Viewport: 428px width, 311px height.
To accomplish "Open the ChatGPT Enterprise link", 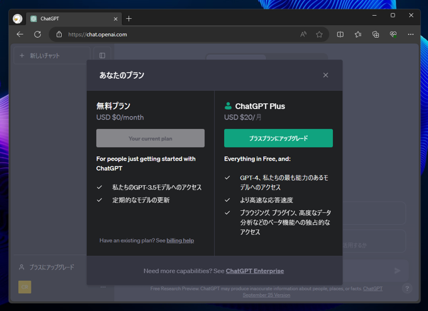I will coord(255,271).
